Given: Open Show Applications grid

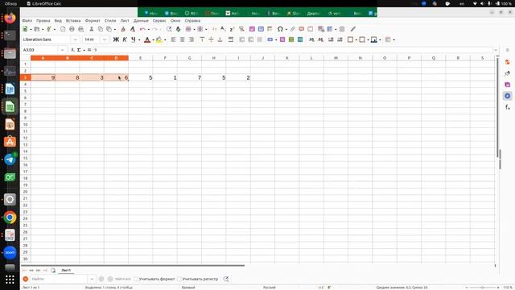Looking at the screenshot, I should (x=10, y=280).
